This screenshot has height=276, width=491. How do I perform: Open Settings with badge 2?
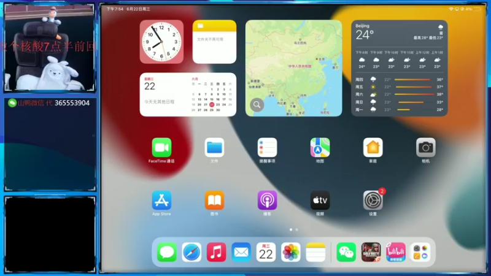point(373,201)
